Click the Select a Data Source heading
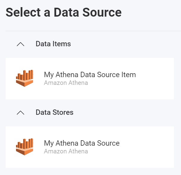This screenshot has width=181, height=175. (x=63, y=12)
